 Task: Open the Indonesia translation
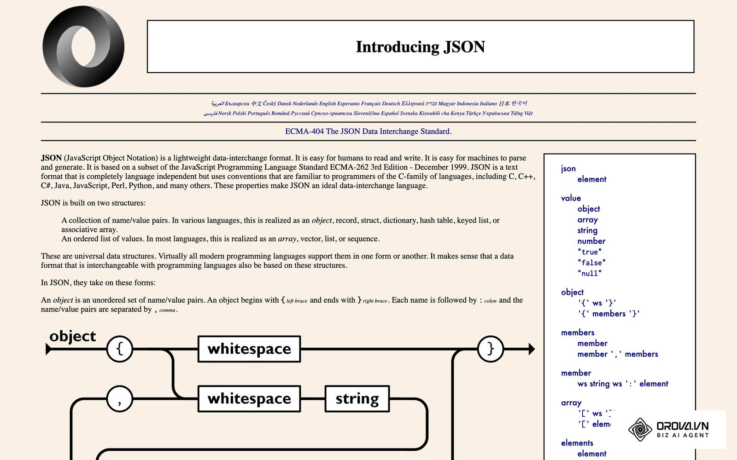click(468, 103)
